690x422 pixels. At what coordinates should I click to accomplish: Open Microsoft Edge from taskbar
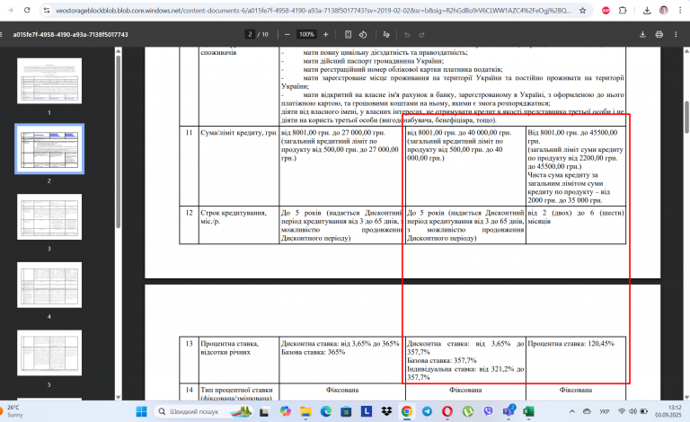(x=325, y=411)
